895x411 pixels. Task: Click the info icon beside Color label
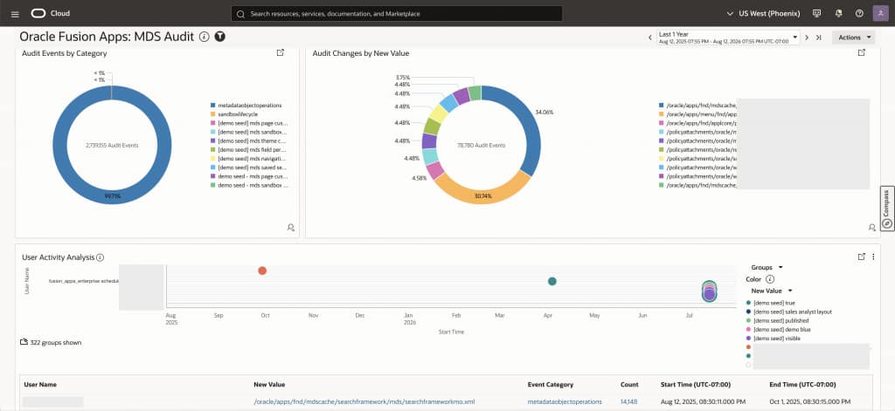coord(769,279)
